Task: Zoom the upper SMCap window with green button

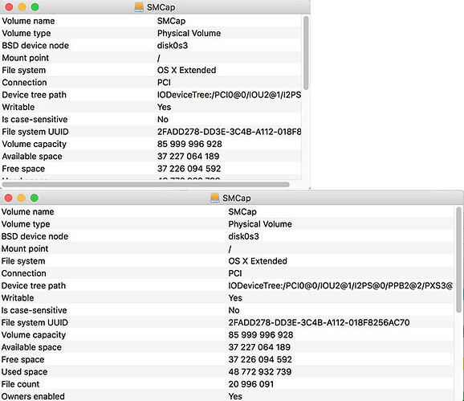Action: point(35,7)
